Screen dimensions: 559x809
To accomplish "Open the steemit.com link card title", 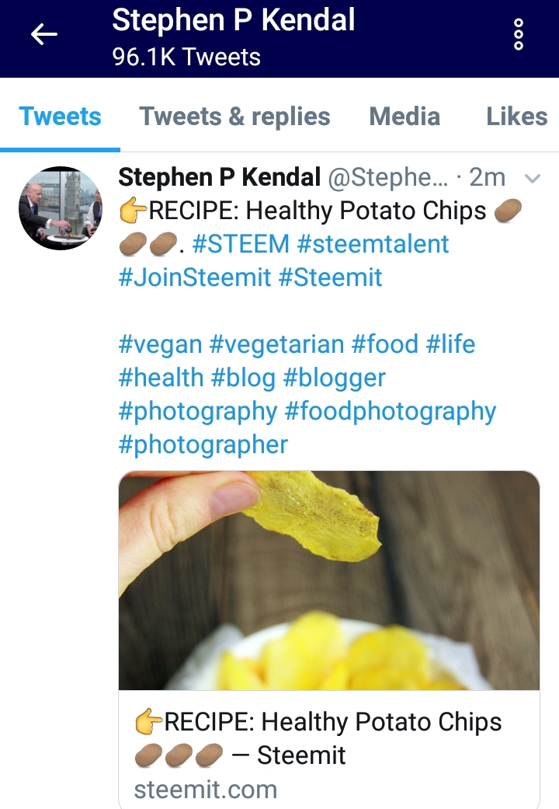I will click(x=318, y=738).
